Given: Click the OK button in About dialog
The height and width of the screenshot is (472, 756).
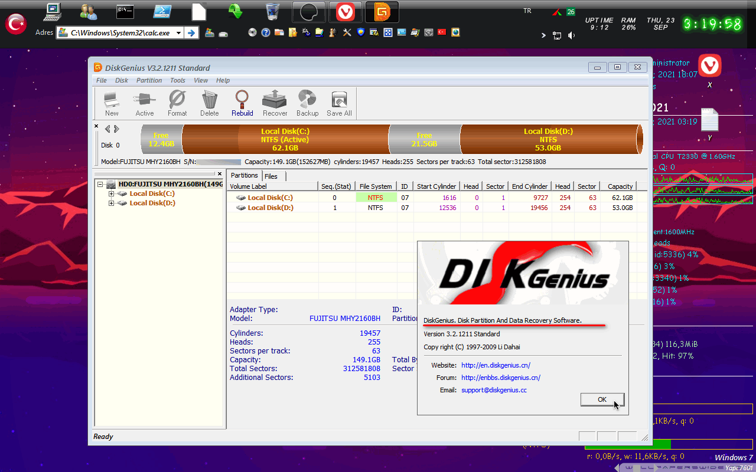Looking at the screenshot, I should (x=602, y=399).
